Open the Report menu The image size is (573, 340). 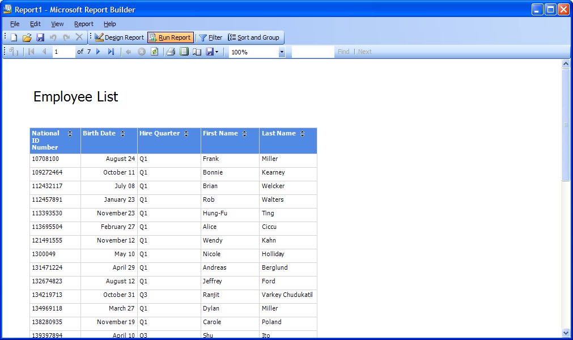click(83, 24)
